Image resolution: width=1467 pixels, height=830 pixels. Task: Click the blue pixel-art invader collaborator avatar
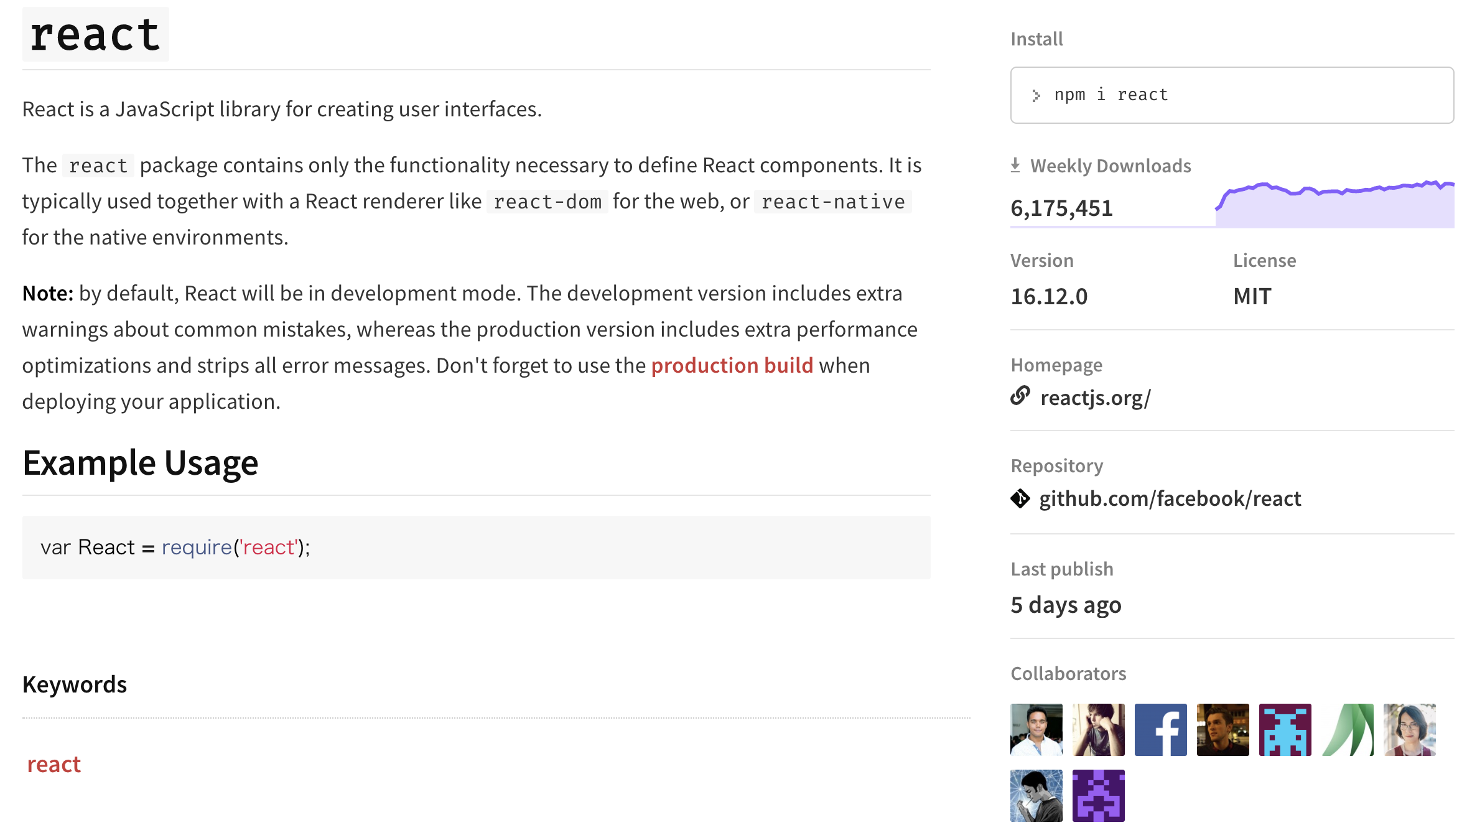point(1285,729)
